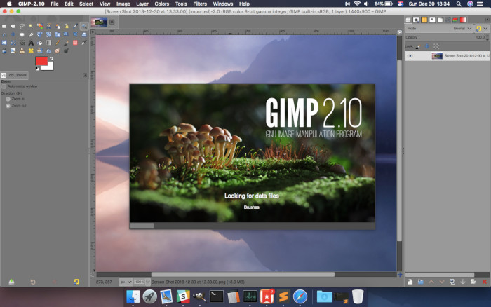The height and width of the screenshot is (307, 491).
Task: Select the Flip tool
Action: pyautogui.click(x=4, y=43)
